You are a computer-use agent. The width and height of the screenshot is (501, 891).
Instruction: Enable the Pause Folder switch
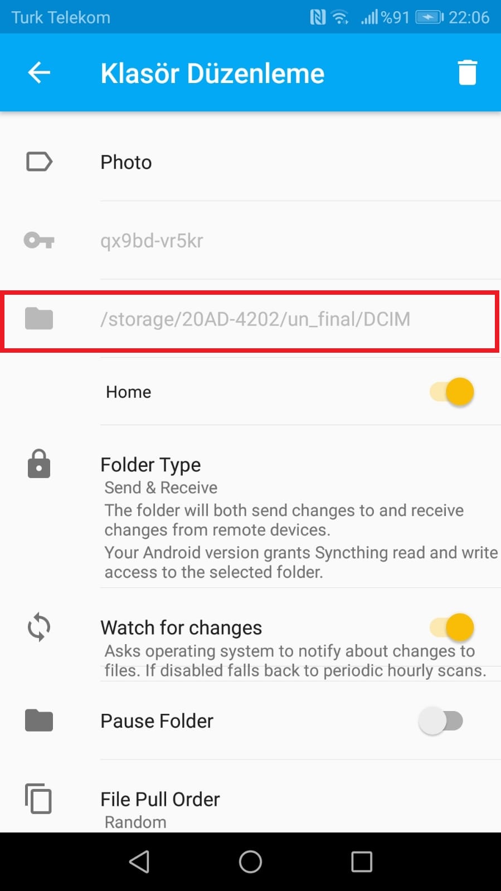tap(441, 721)
